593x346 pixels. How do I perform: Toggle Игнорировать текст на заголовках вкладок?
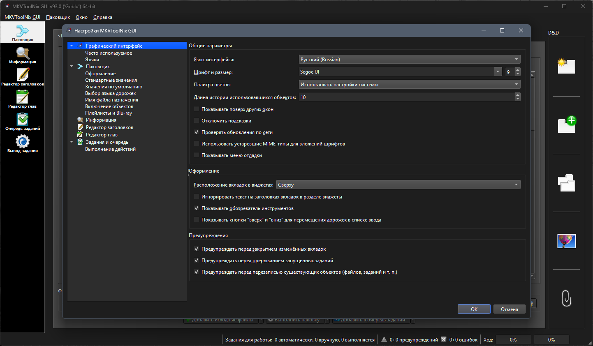197,197
